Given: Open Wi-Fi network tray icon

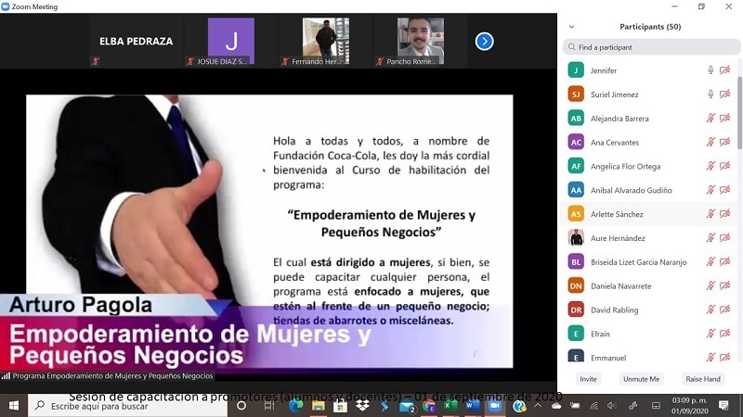Looking at the screenshot, I should click(x=593, y=406).
